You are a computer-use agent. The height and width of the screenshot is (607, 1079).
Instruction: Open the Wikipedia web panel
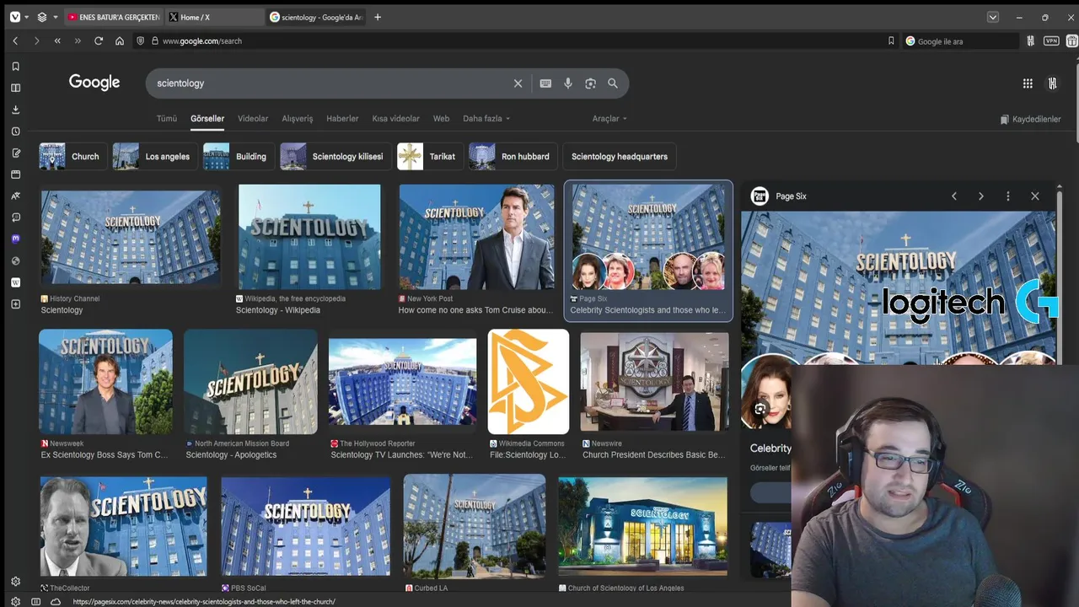(15, 282)
